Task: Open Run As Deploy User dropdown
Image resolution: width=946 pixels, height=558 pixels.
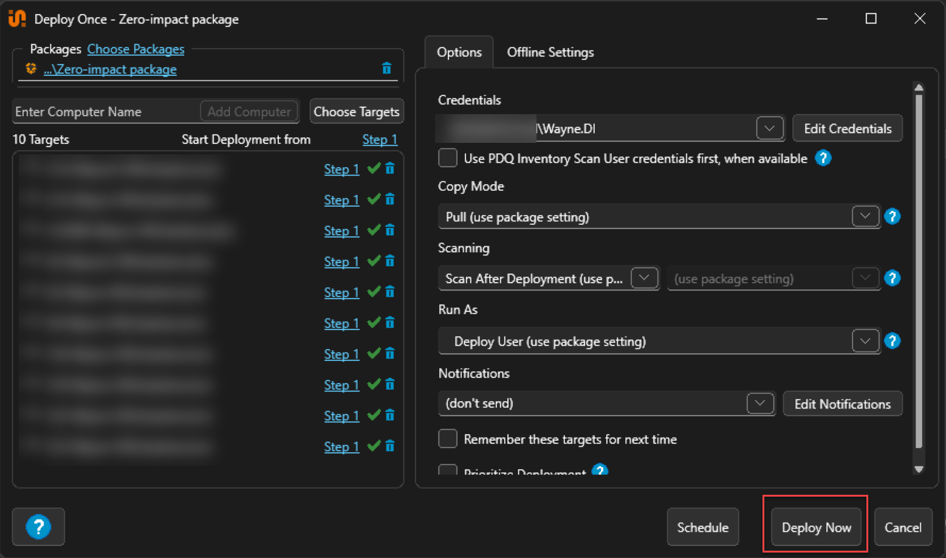Action: [865, 341]
